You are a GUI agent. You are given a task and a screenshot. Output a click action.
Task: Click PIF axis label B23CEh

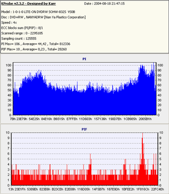tap(58, 189)
